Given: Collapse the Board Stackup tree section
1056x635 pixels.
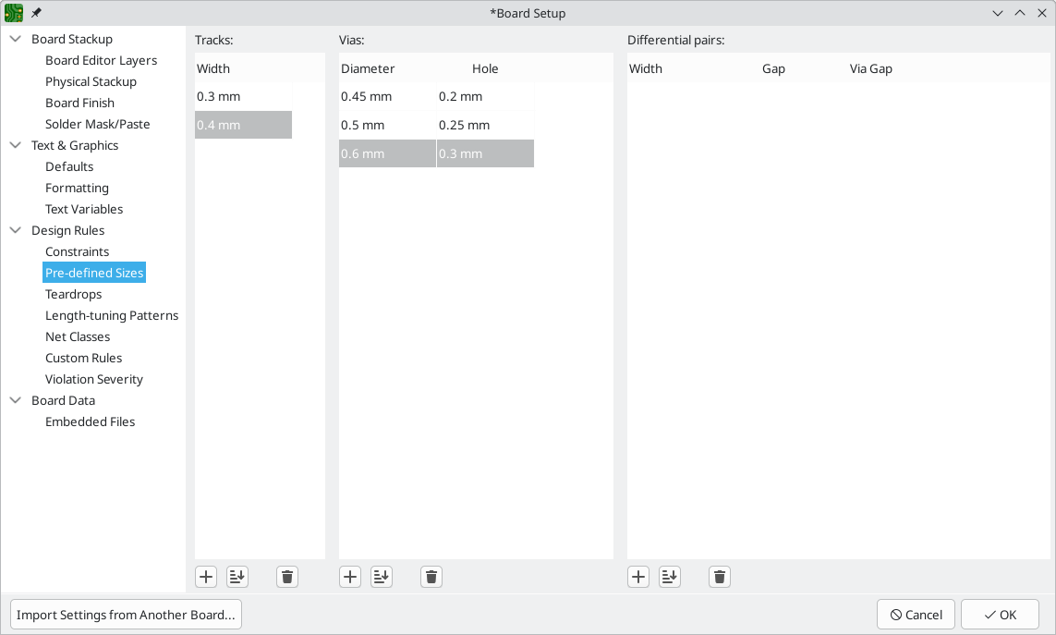Looking at the screenshot, I should point(16,39).
